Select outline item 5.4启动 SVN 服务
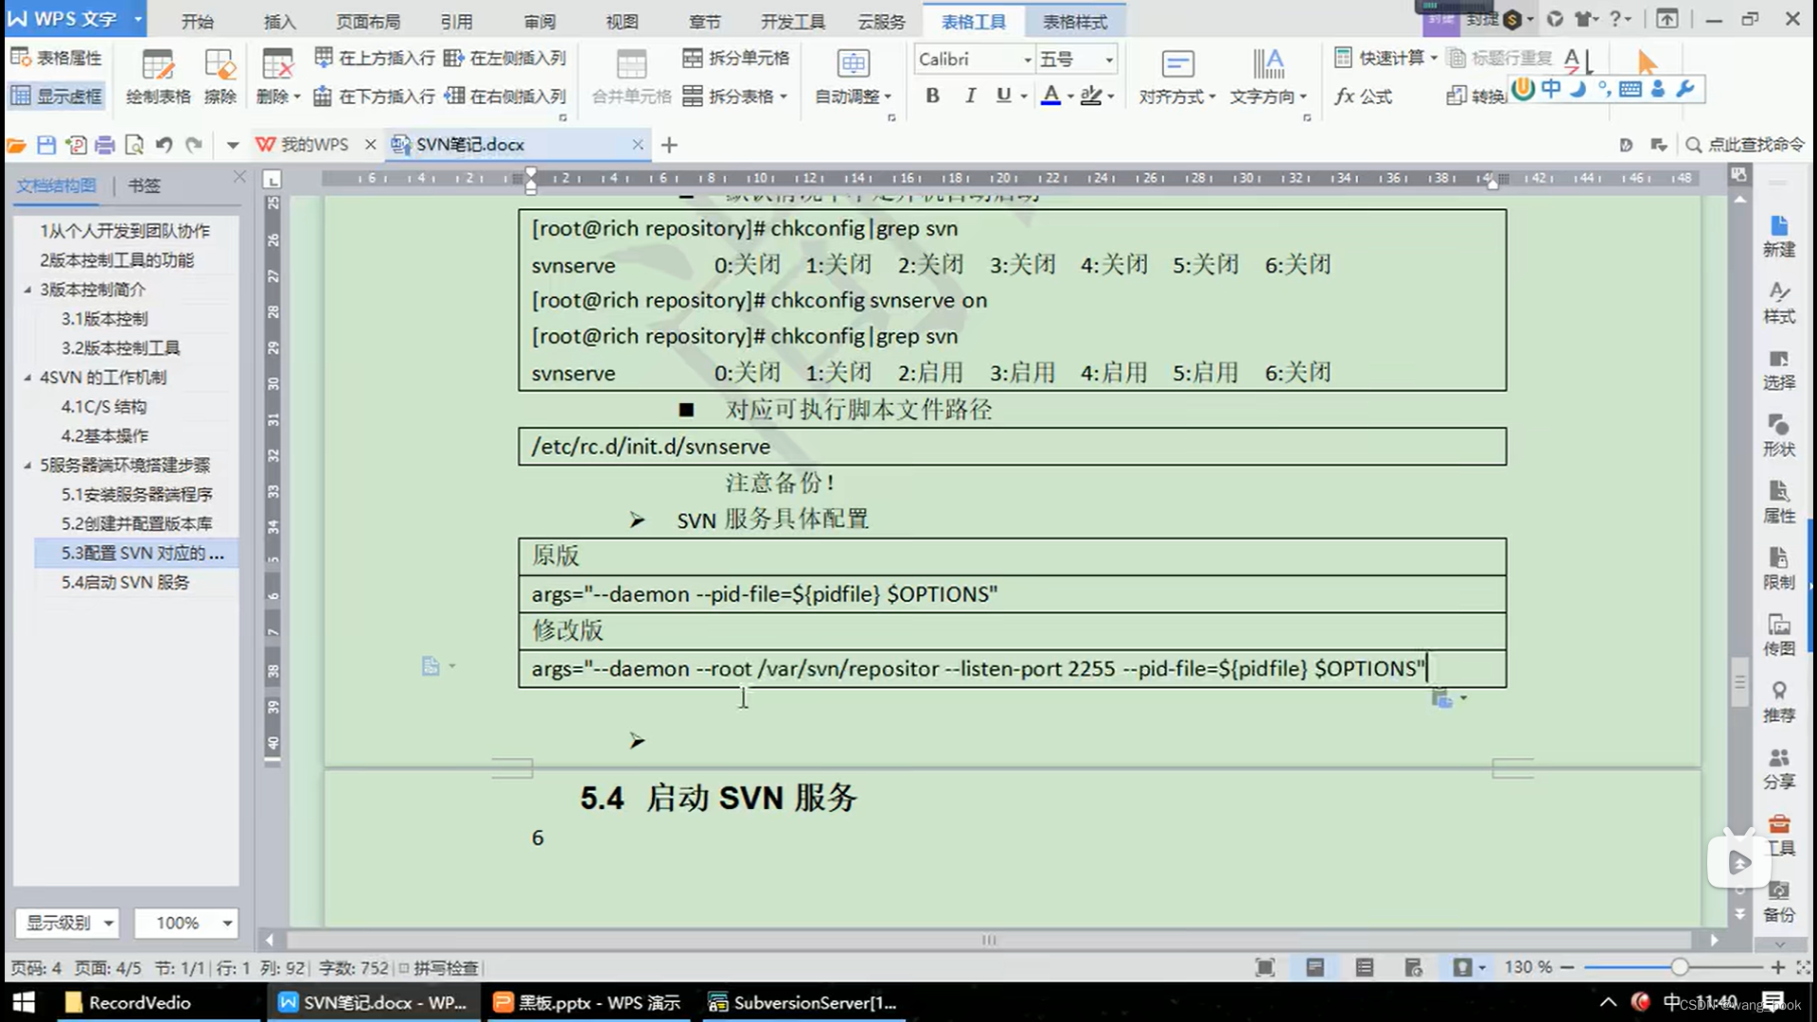1817x1022 pixels. point(125,582)
